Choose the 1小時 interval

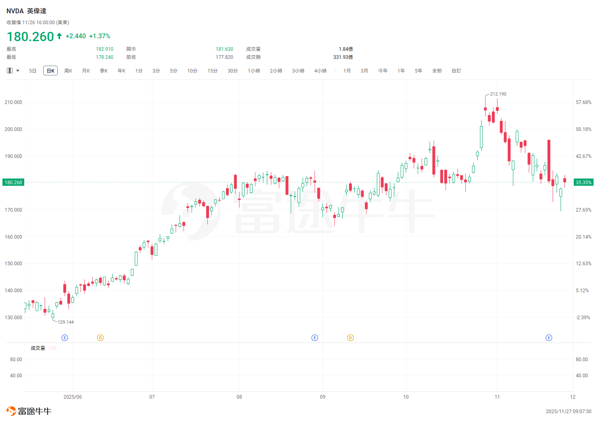pyautogui.click(x=254, y=71)
